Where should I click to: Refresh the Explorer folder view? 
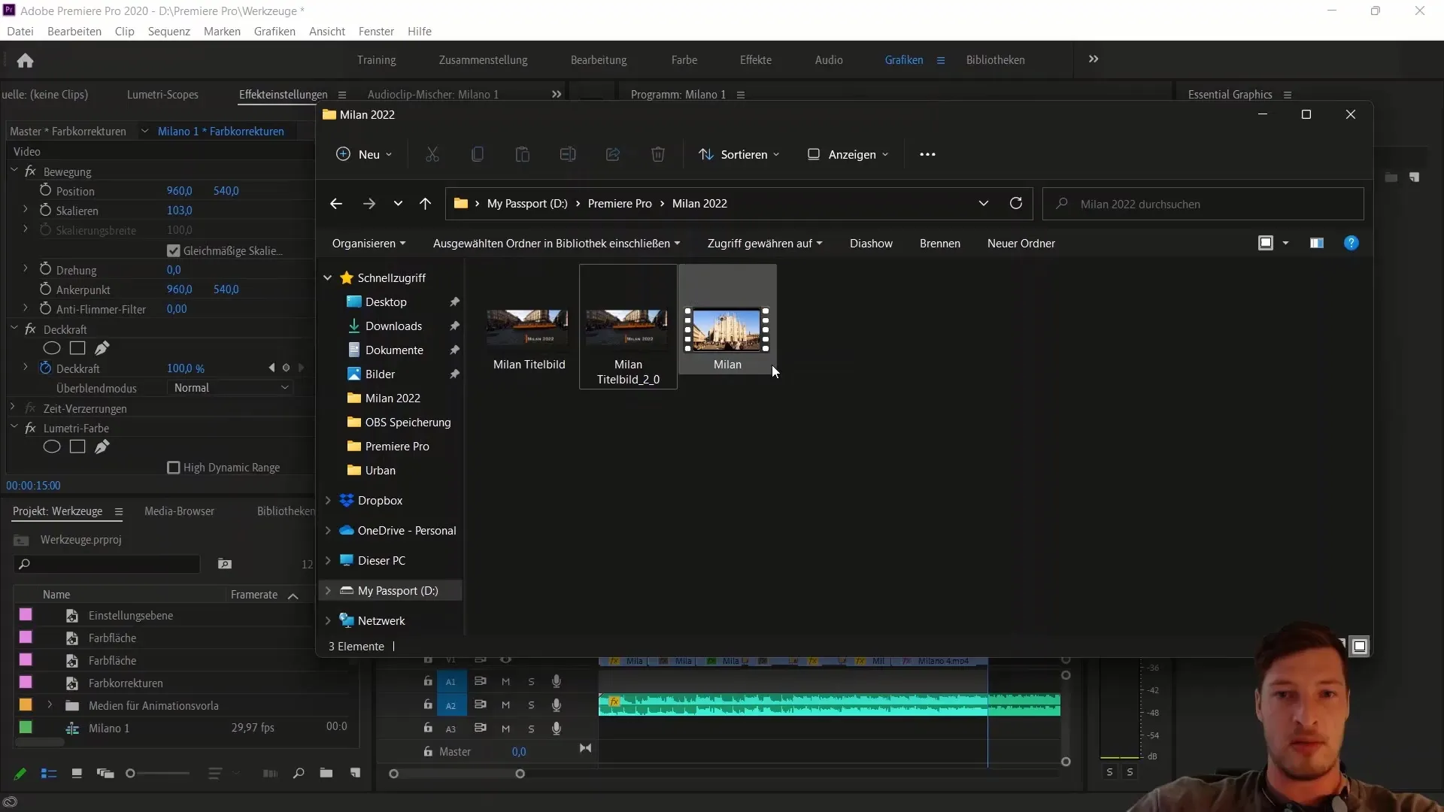click(x=1016, y=204)
